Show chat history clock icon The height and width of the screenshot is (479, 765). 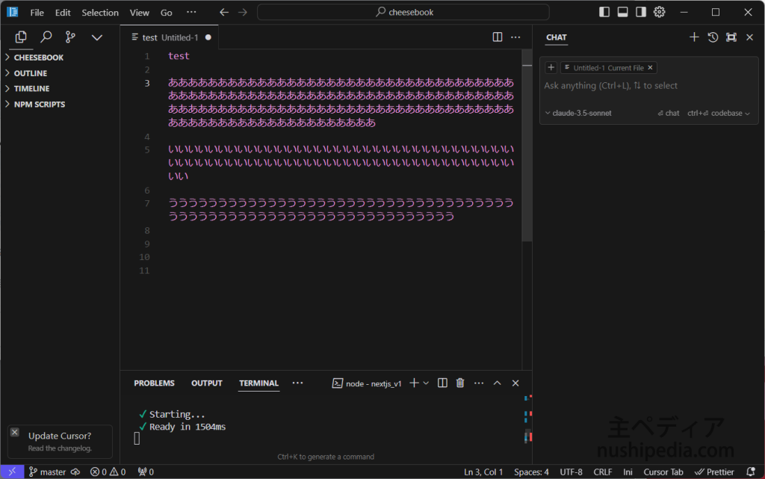point(713,37)
